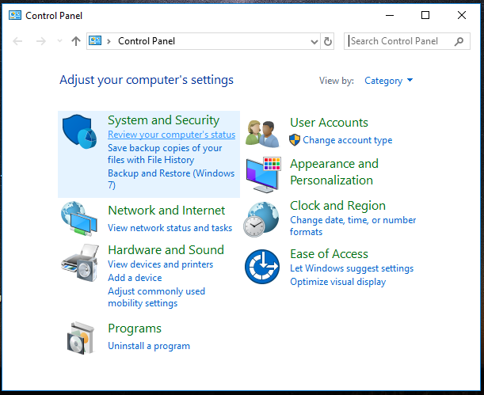The image size is (484, 395).
Task: Open View network status and tasks
Action: [x=170, y=228]
